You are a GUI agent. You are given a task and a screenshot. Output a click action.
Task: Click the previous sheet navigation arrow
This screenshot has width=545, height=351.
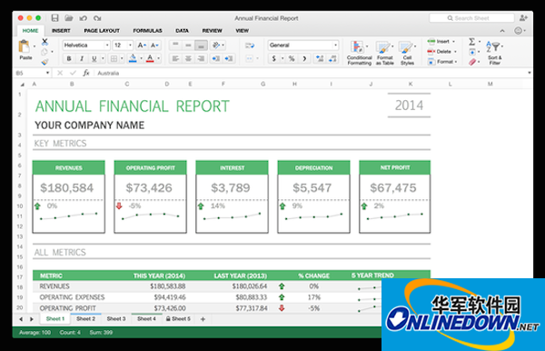(x=21, y=319)
